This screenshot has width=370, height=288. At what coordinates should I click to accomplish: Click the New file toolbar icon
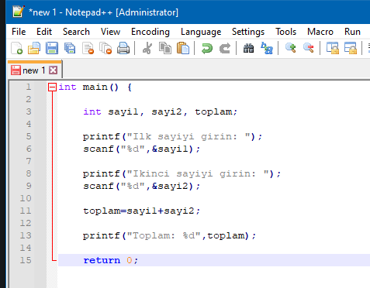[x=17, y=48]
